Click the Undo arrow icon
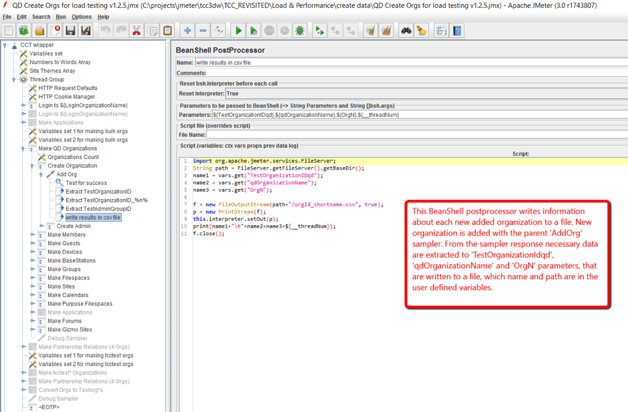 [x=106, y=31]
